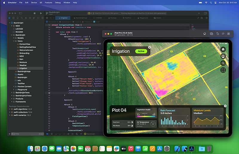This screenshot has width=239, height=154.
Task: Tap the magnifier search icon on the map
Action: pyautogui.click(x=223, y=63)
